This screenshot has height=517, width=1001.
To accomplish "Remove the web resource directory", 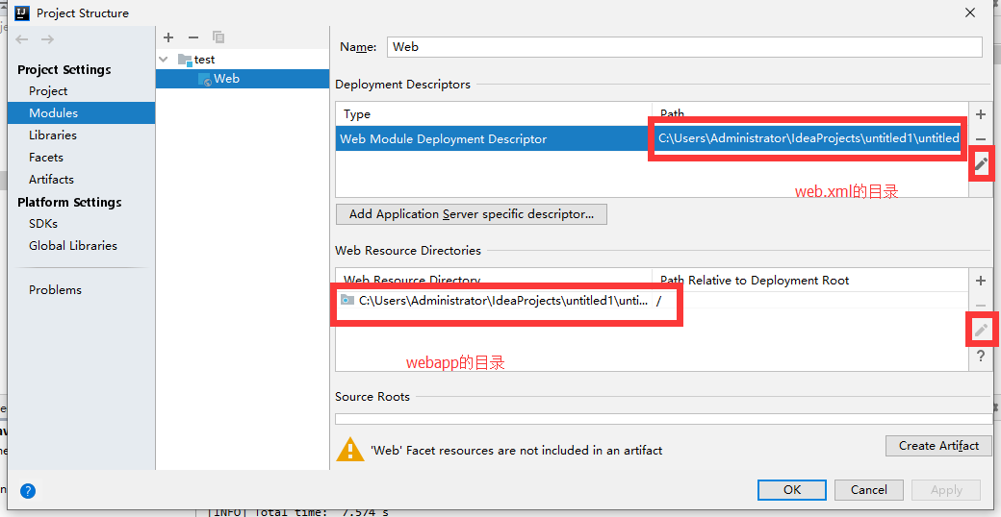I will (x=981, y=306).
